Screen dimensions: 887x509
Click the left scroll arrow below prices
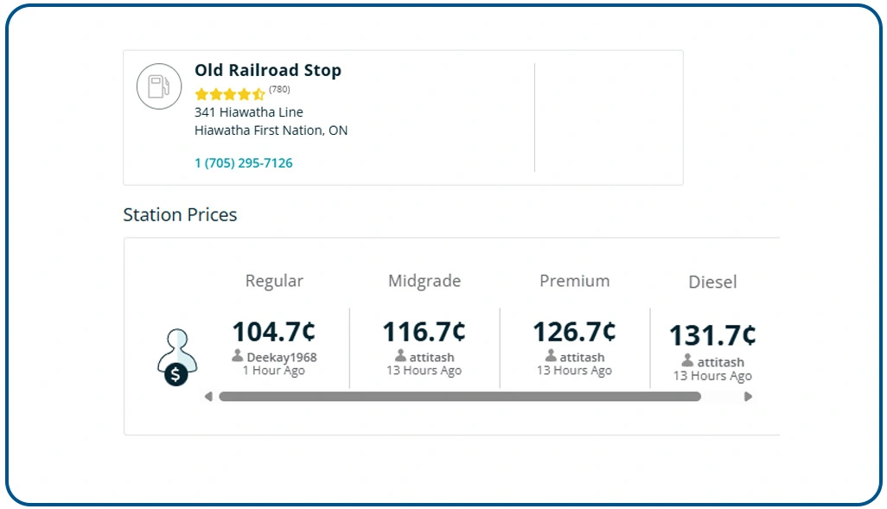pos(207,398)
